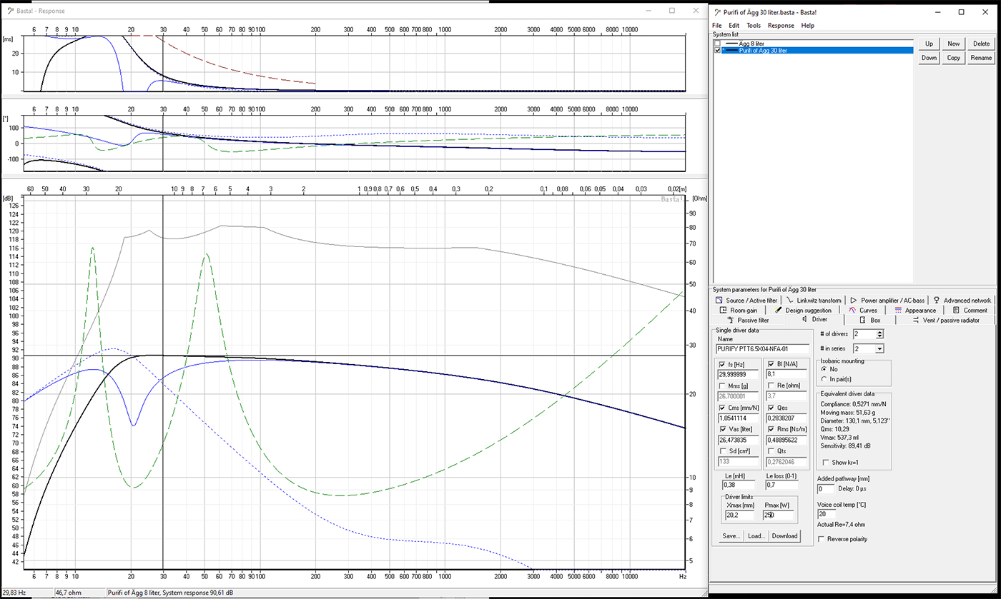Open the Source / Active filter tab

747,301
